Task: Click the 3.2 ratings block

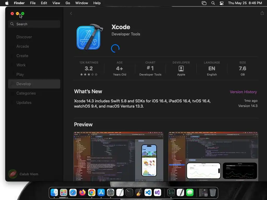Action: pyautogui.click(x=89, y=68)
